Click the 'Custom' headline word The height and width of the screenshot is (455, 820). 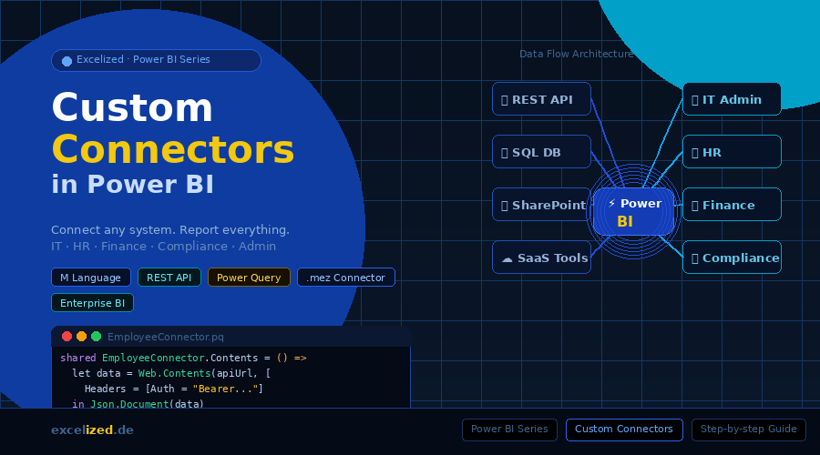pyautogui.click(x=132, y=107)
